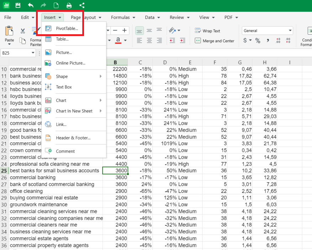312x250 pixels.
Task: Click the Paste clipboard icon
Action: click(9, 31)
